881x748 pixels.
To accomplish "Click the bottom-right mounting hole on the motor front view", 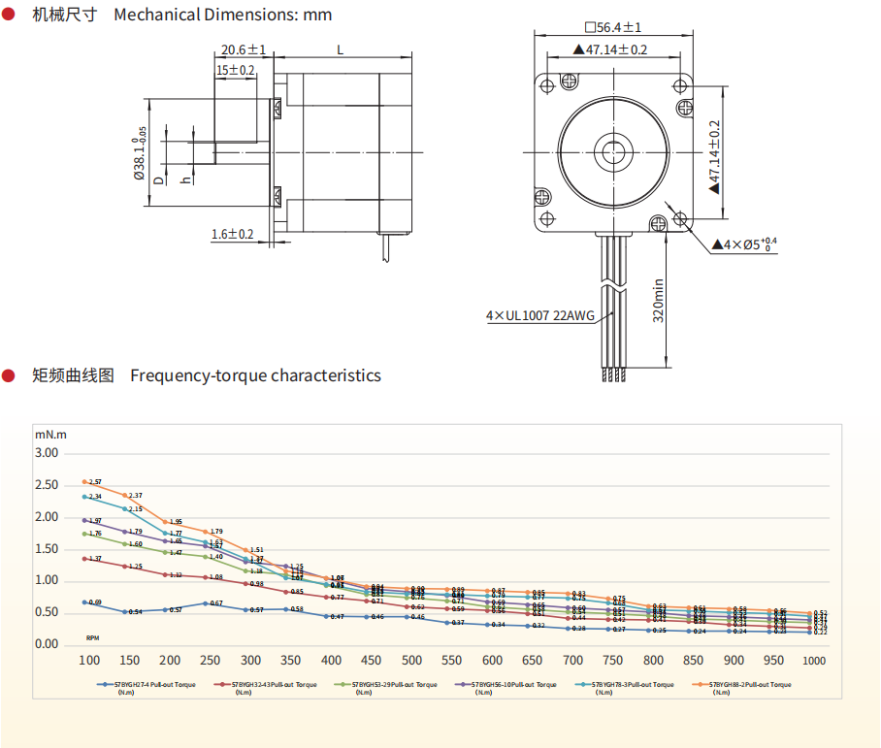I will (x=683, y=221).
